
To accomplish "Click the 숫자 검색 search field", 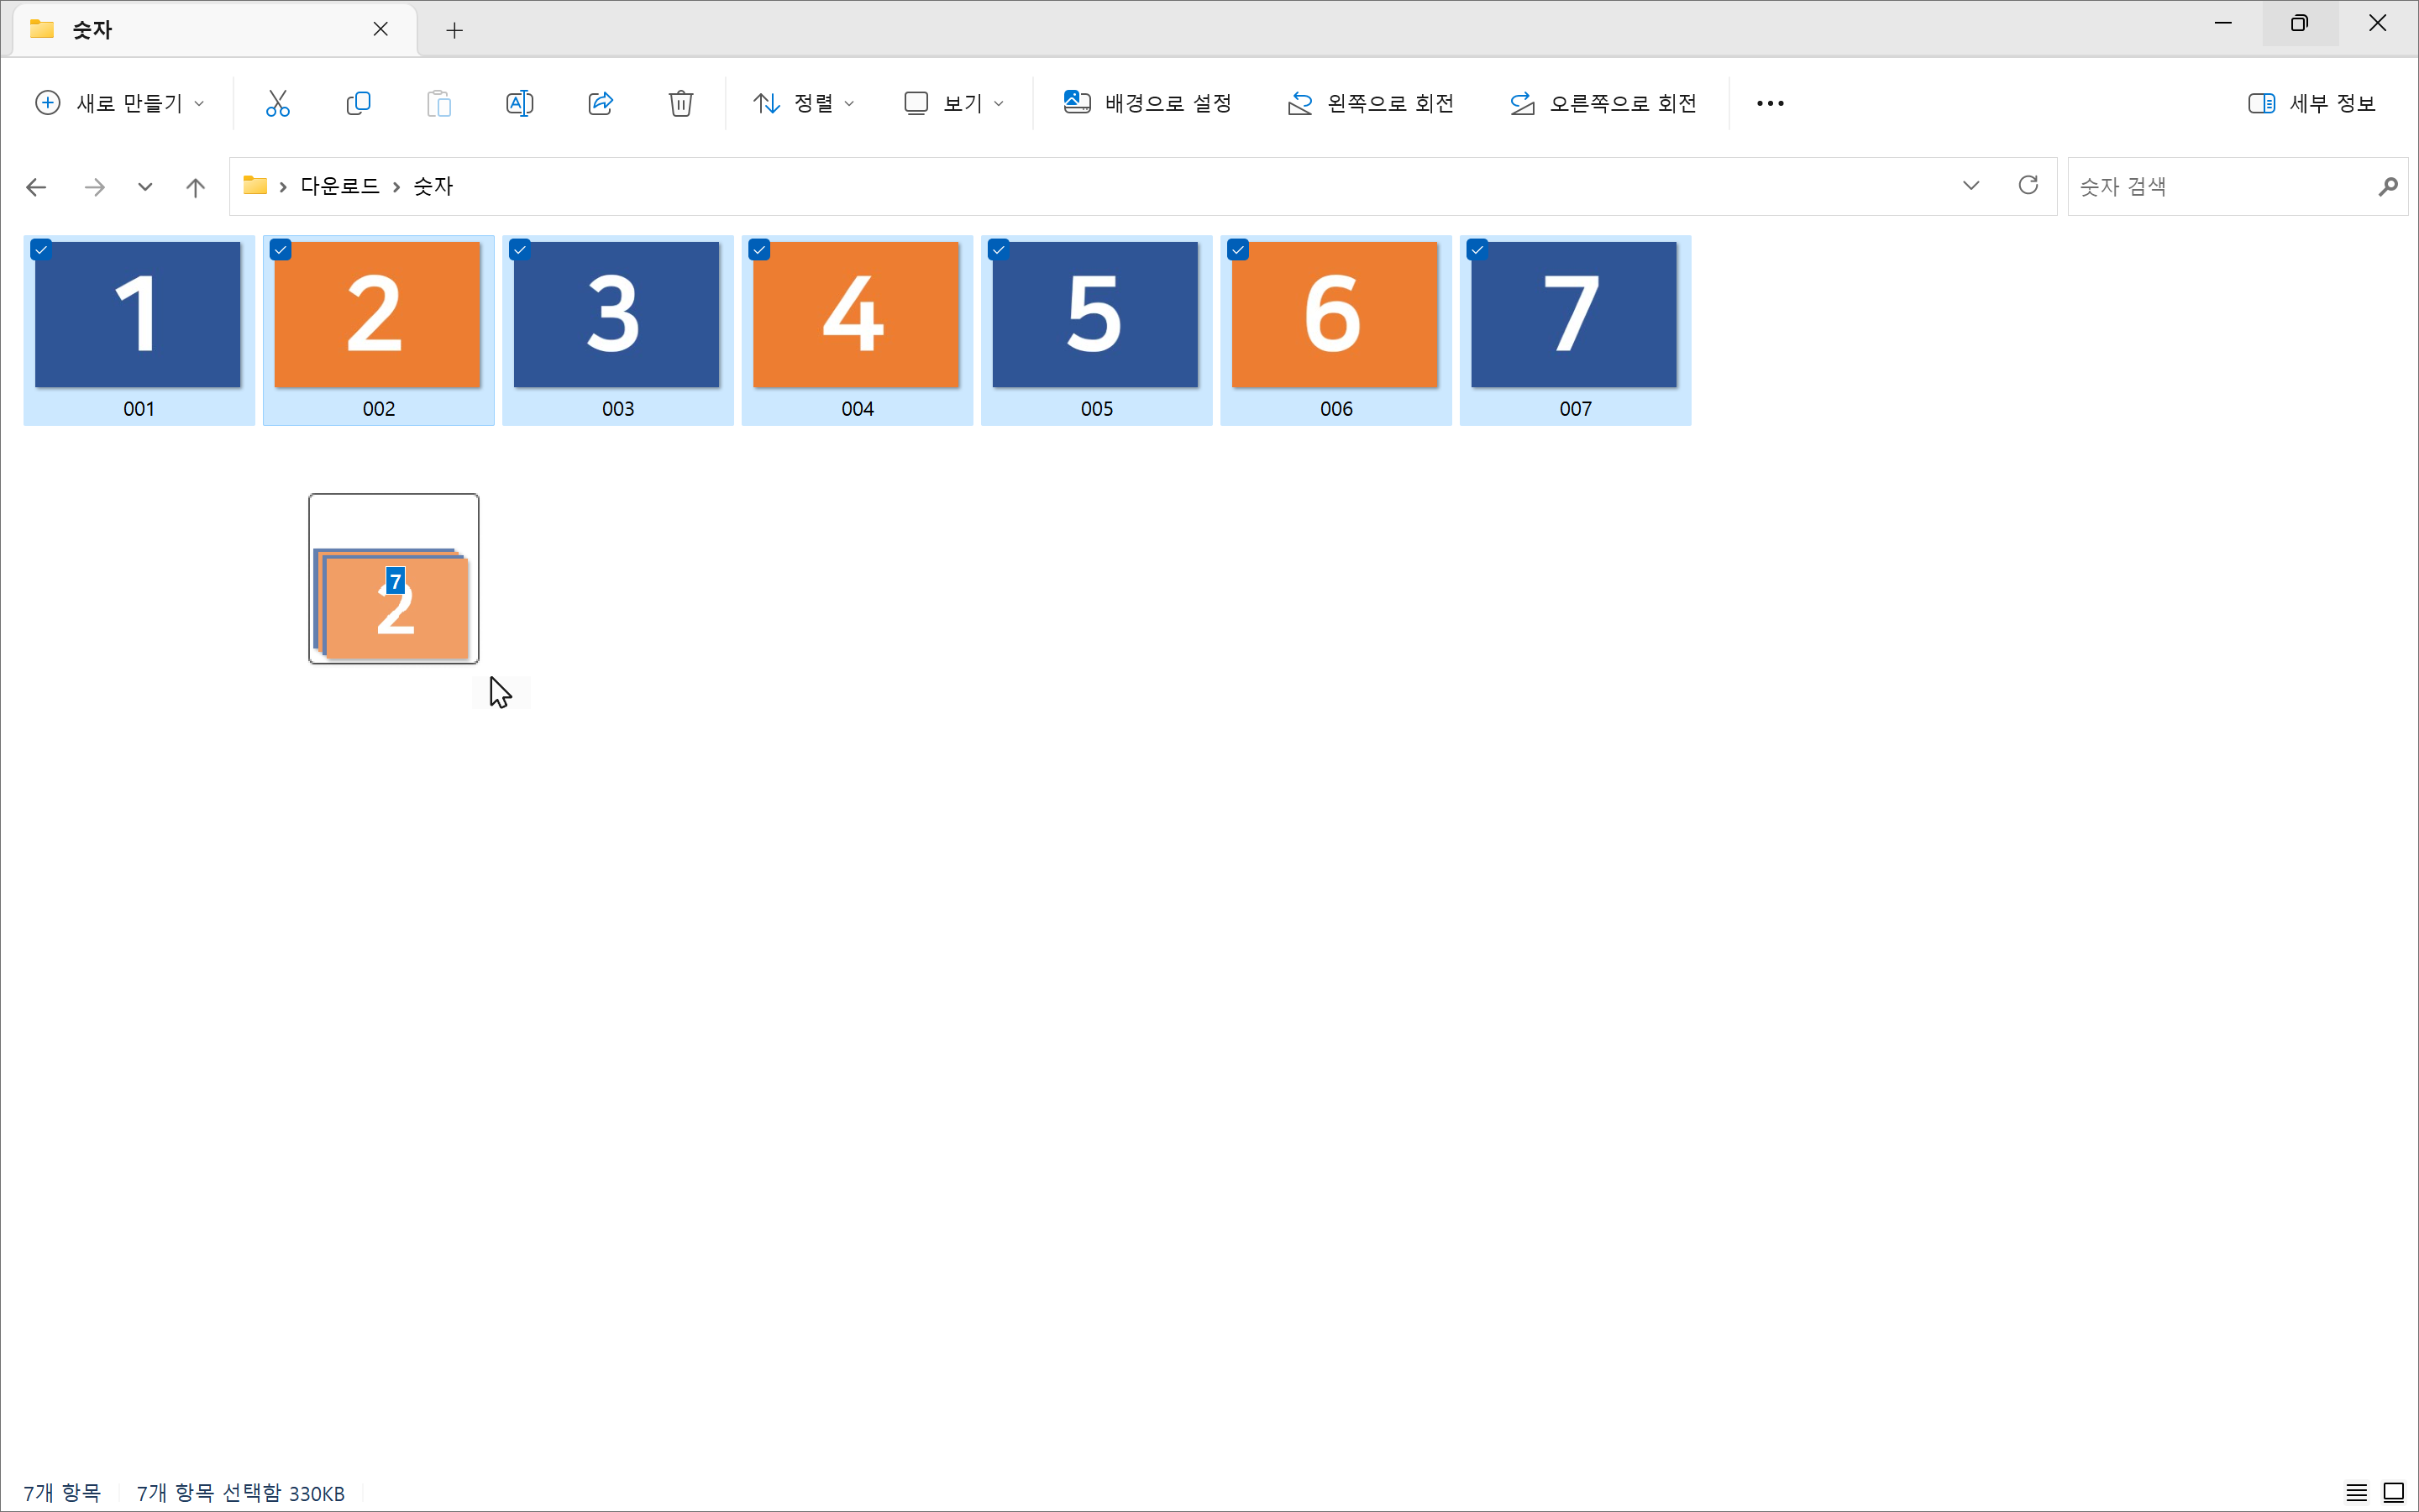I will point(2219,186).
